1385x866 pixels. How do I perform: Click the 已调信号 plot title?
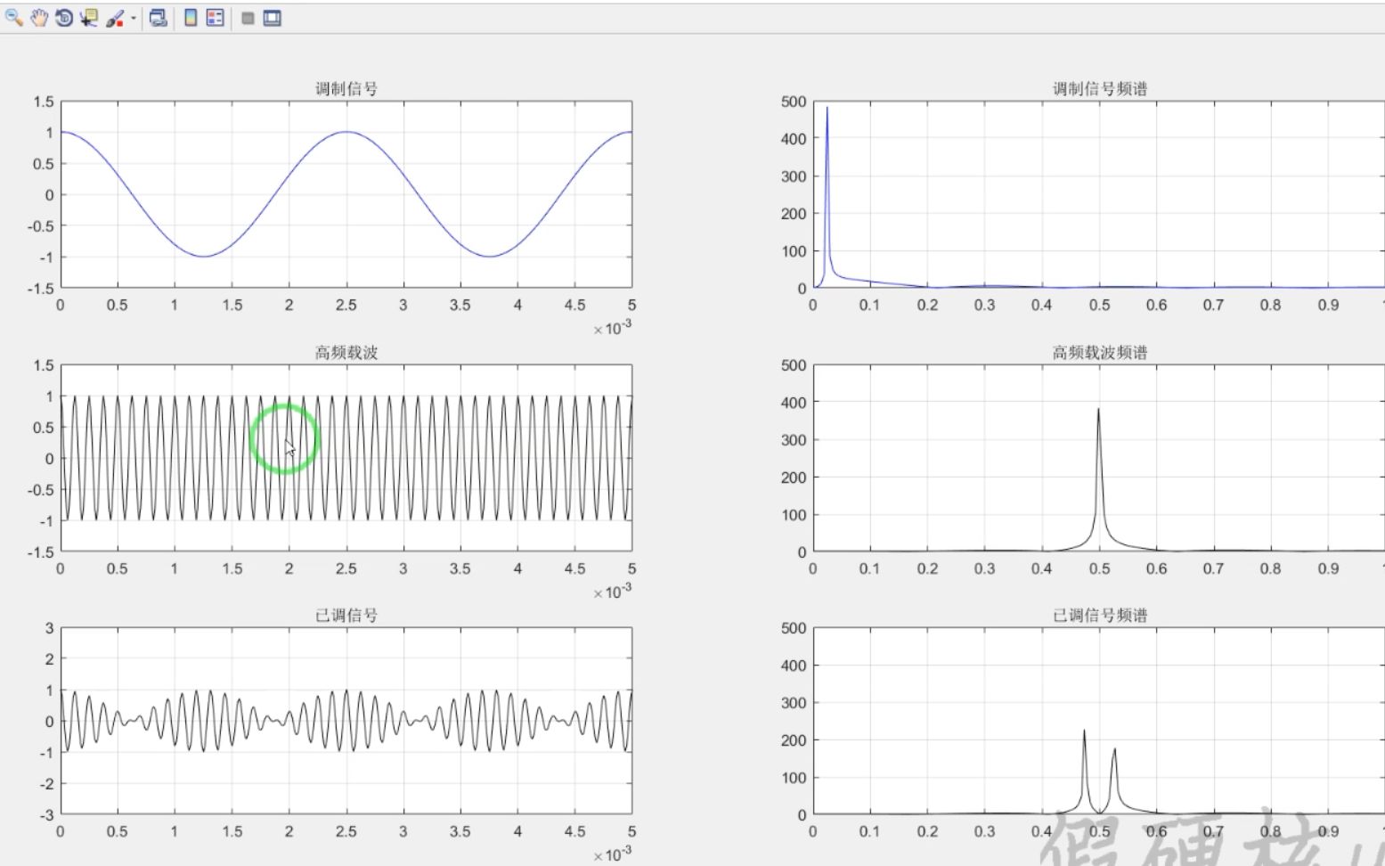[x=346, y=615]
